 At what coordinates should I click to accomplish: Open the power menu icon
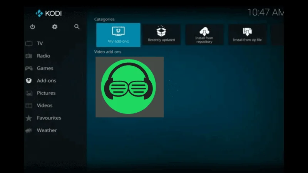(33, 27)
